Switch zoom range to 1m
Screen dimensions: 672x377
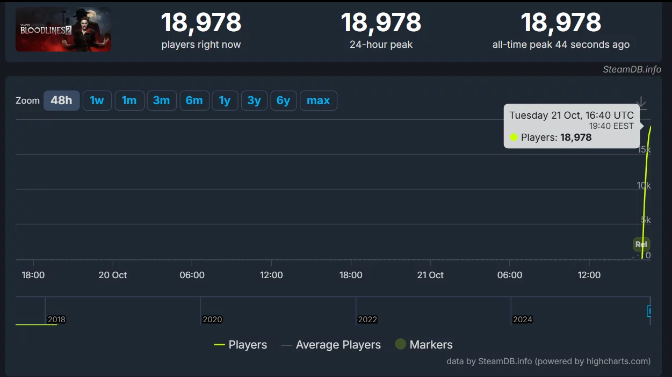(x=129, y=100)
